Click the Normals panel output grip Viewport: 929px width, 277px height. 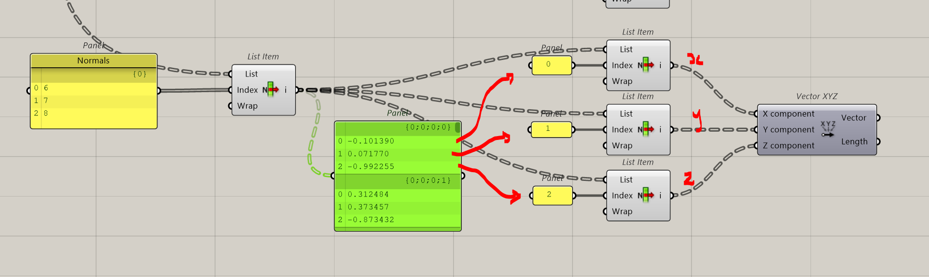[x=159, y=90]
